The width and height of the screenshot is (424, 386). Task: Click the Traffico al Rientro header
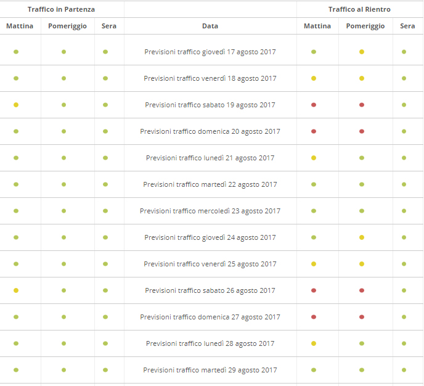tap(359, 9)
